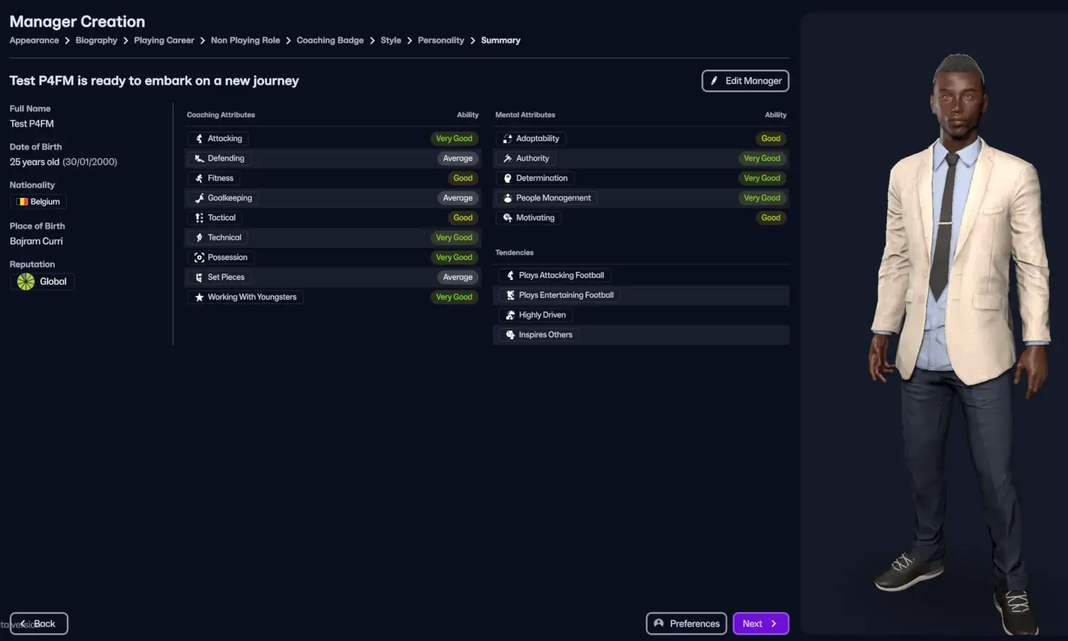Screen dimensions: 1068x641
Task: Click the Global reputation label
Action: [53, 282]
